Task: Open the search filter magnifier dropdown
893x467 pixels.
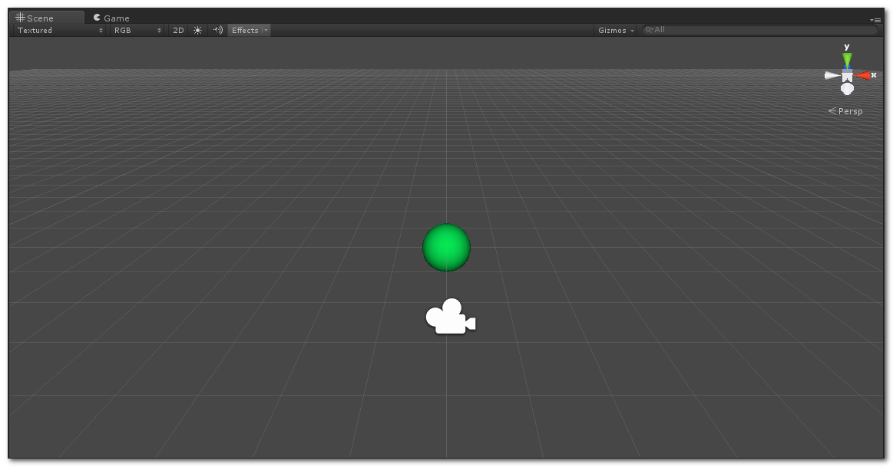Action: [x=649, y=30]
